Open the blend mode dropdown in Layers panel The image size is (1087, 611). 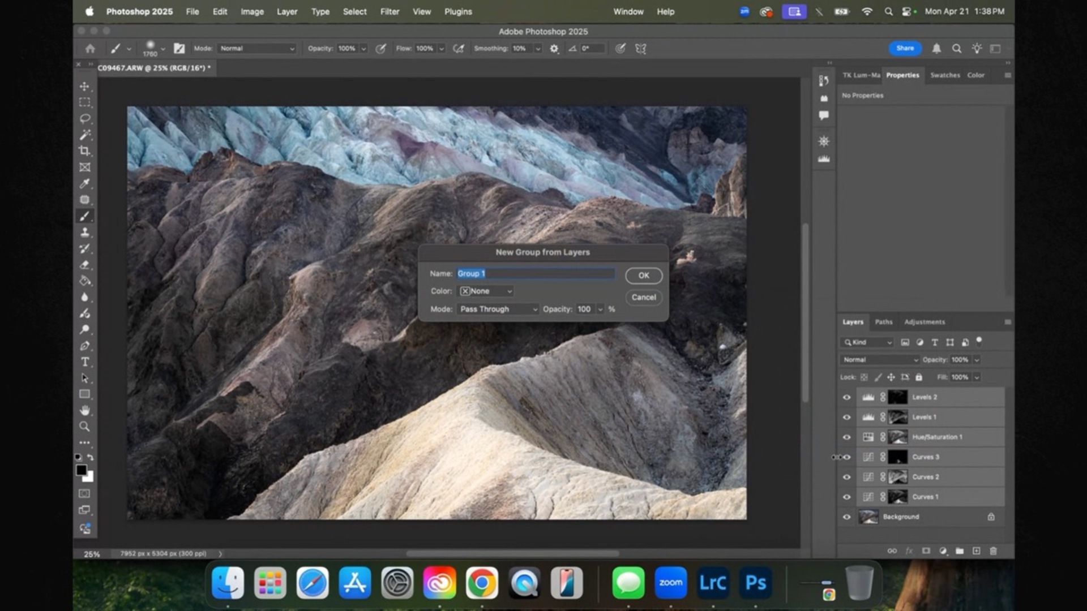pyautogui.click(x=879, y=359)
